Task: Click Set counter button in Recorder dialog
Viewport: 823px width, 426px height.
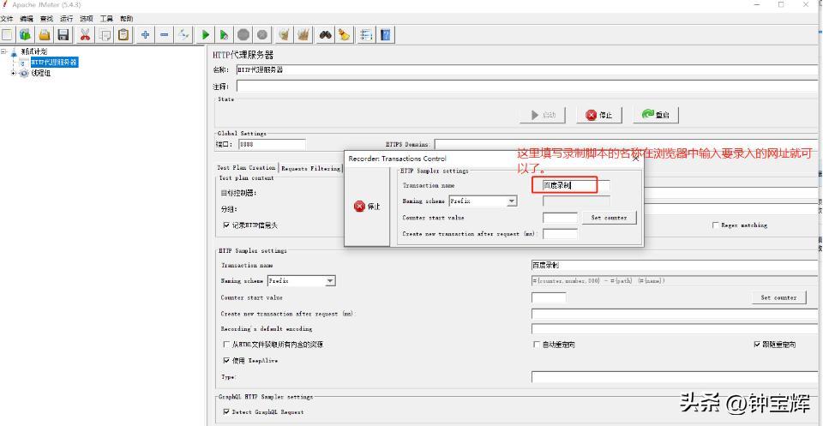Action: click(609, 218)
